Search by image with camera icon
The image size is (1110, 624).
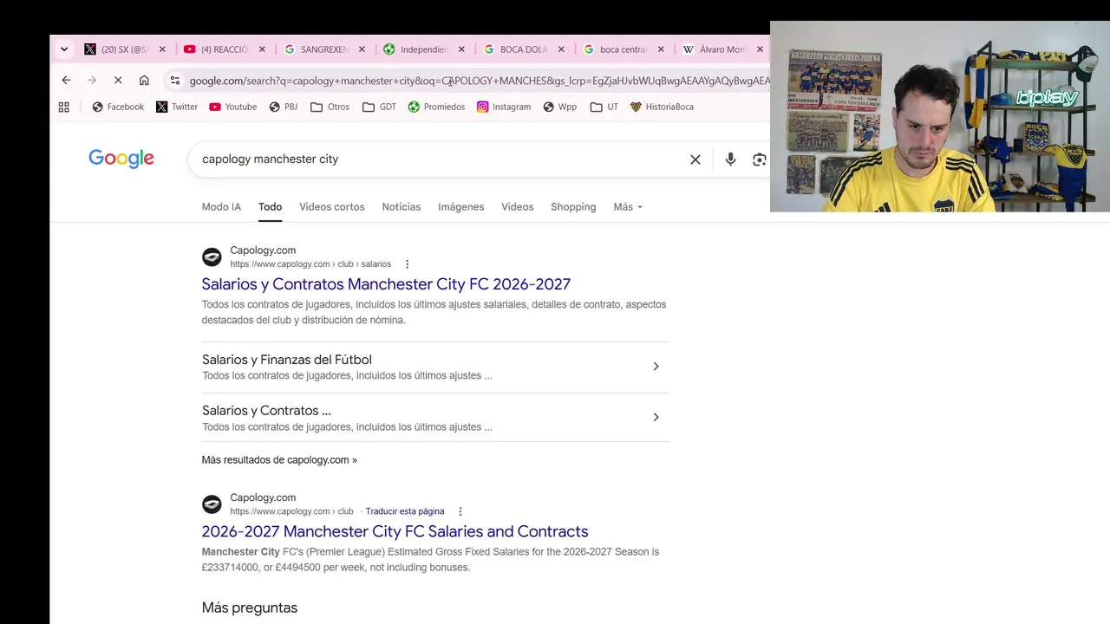coord(760,159)
